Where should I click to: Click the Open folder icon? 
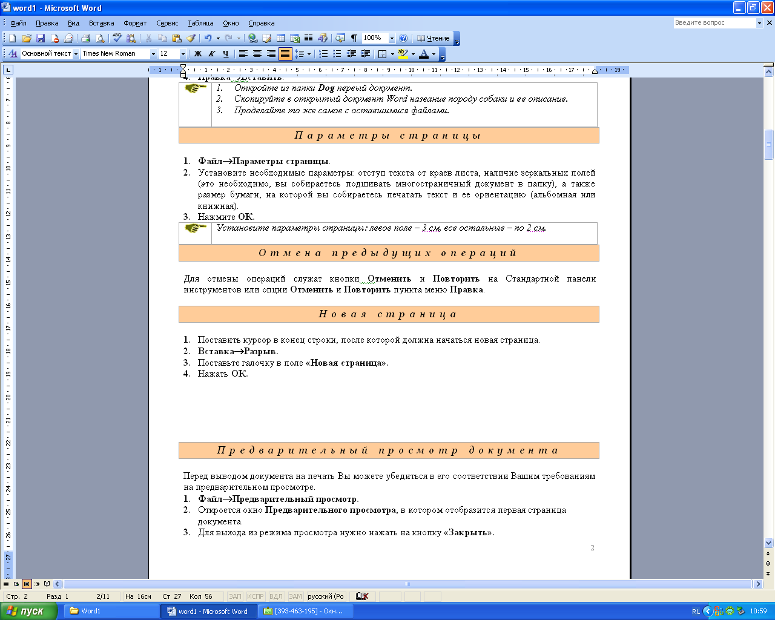pos(27,38)
